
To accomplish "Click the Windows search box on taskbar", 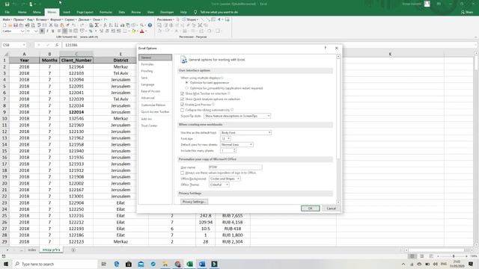I will pyautogui.click(x=55, y=264).
